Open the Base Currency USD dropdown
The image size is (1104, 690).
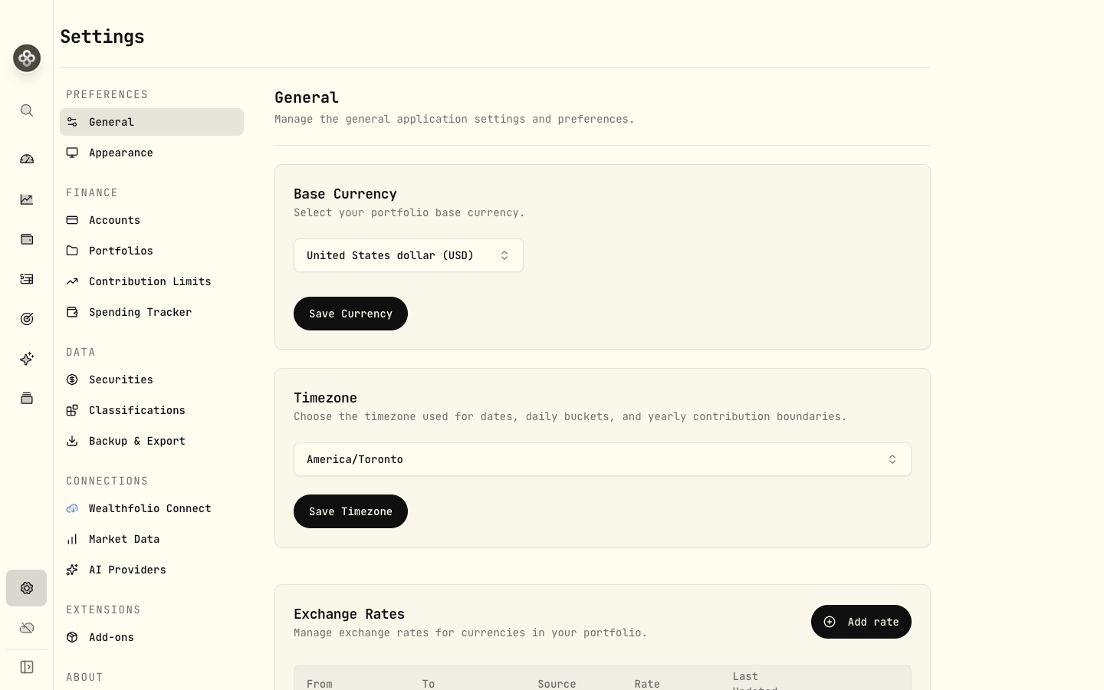[409, 255]
